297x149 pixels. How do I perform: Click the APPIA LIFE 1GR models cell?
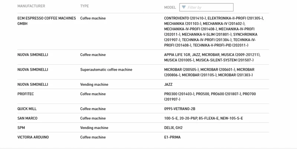click(212, 57)
